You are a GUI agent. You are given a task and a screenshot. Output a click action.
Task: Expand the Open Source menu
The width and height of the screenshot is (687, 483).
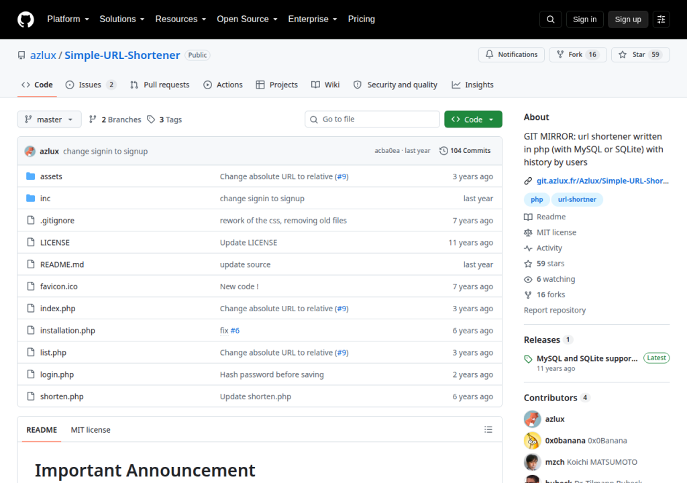[247, 19]
